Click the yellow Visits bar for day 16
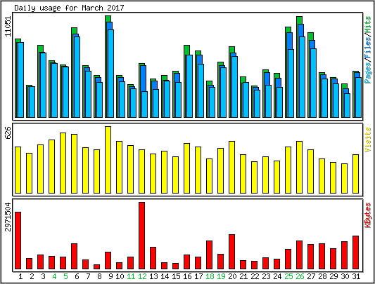Image resolution: width=375 pixels, height=284 pixels. [x=186, y=168]
